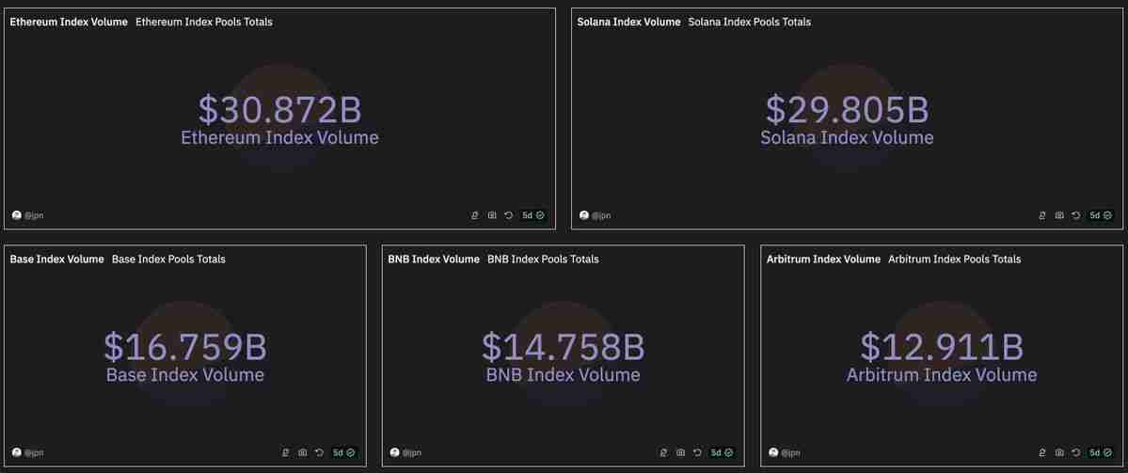
Task: Open the query link icon on the Base panel
Action: pyautogui.click(x=285, y=452)
